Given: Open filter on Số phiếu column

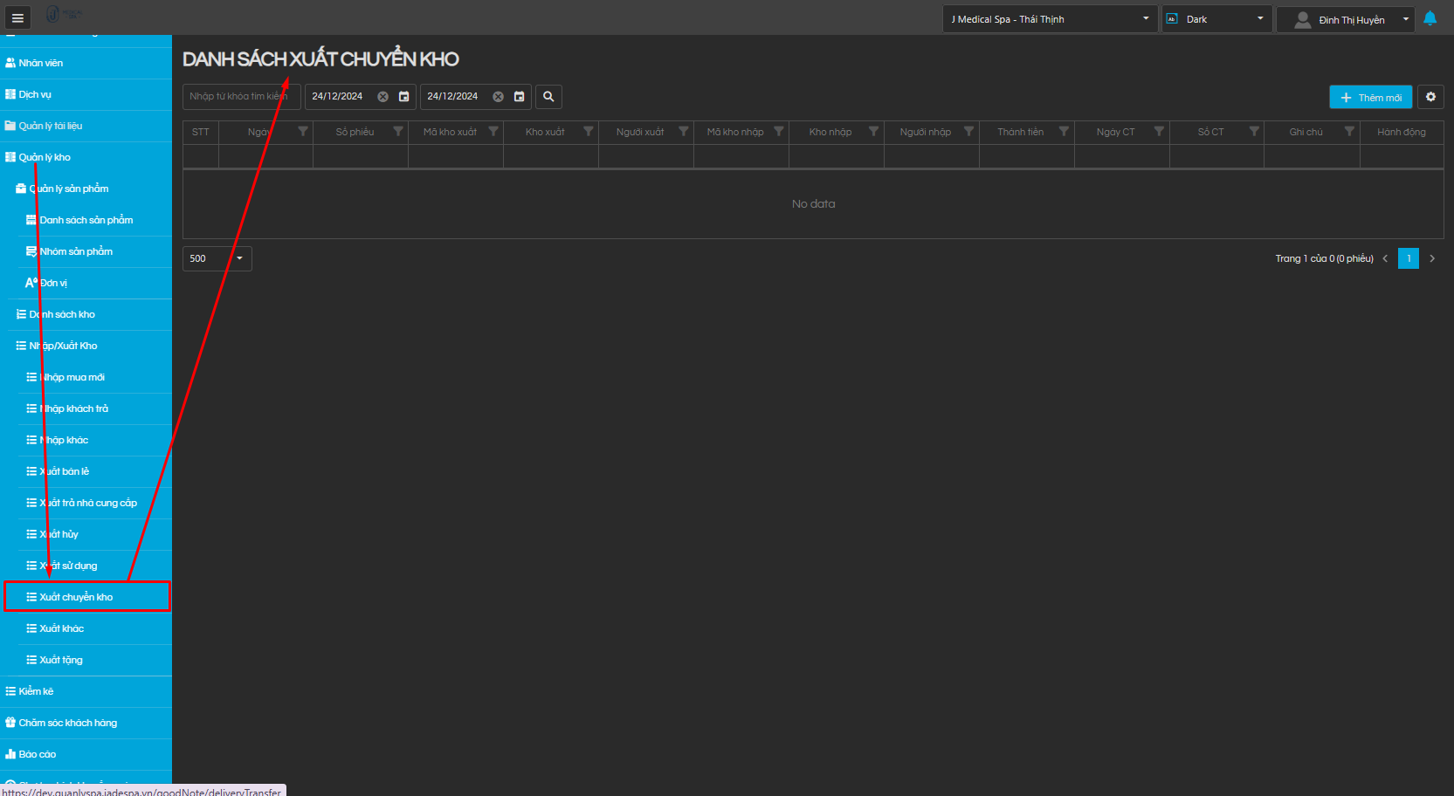Looking at the screenshot, I should pos(398,132).
